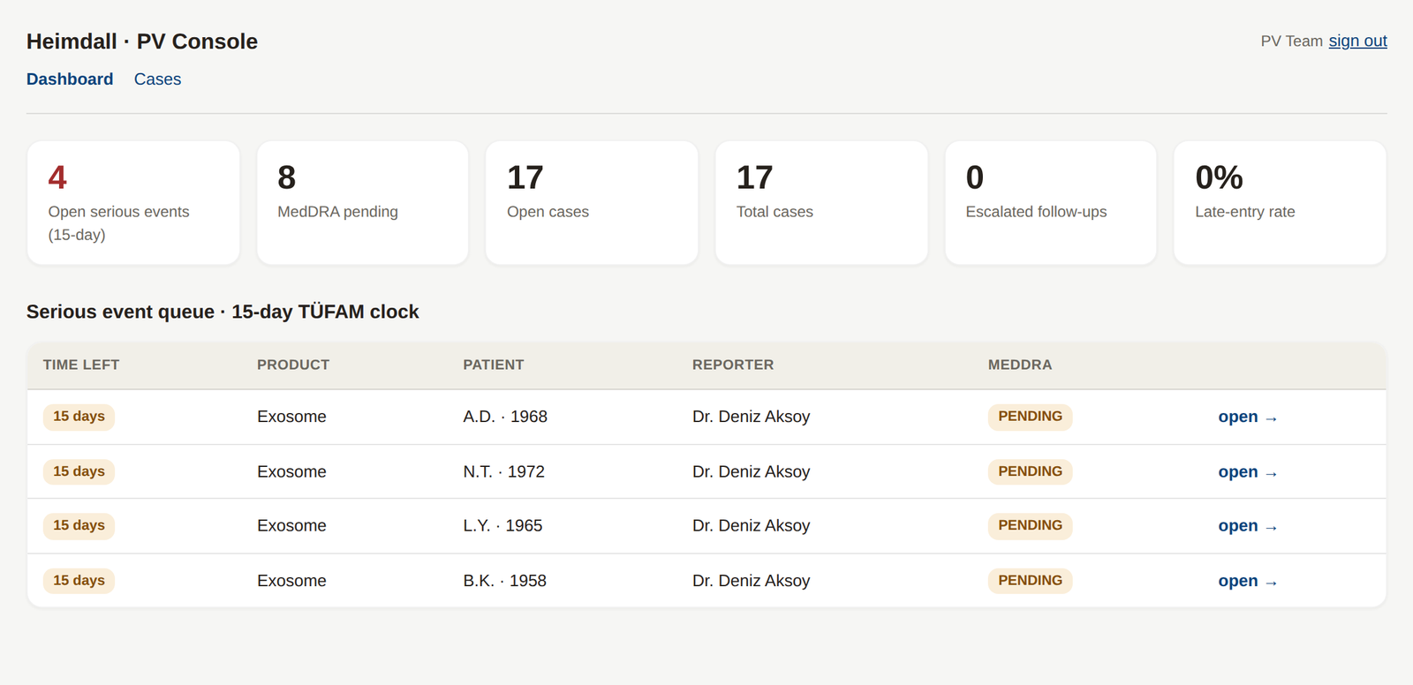Select the "Late-entry rate" stat card
Viewport: 1413px width, 685px height.
pos(1280,203)
